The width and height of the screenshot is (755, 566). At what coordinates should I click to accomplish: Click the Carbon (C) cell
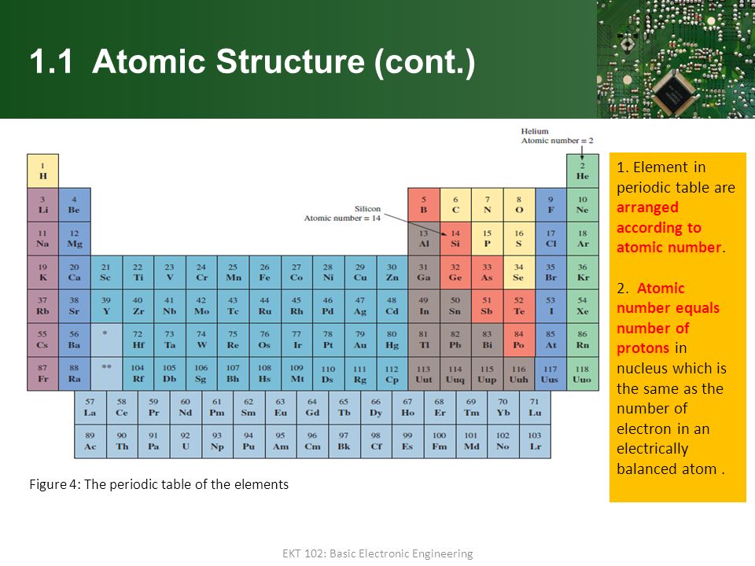(455, 204)
